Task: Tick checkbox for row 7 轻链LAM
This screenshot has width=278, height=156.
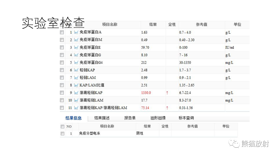Action: 62,77
